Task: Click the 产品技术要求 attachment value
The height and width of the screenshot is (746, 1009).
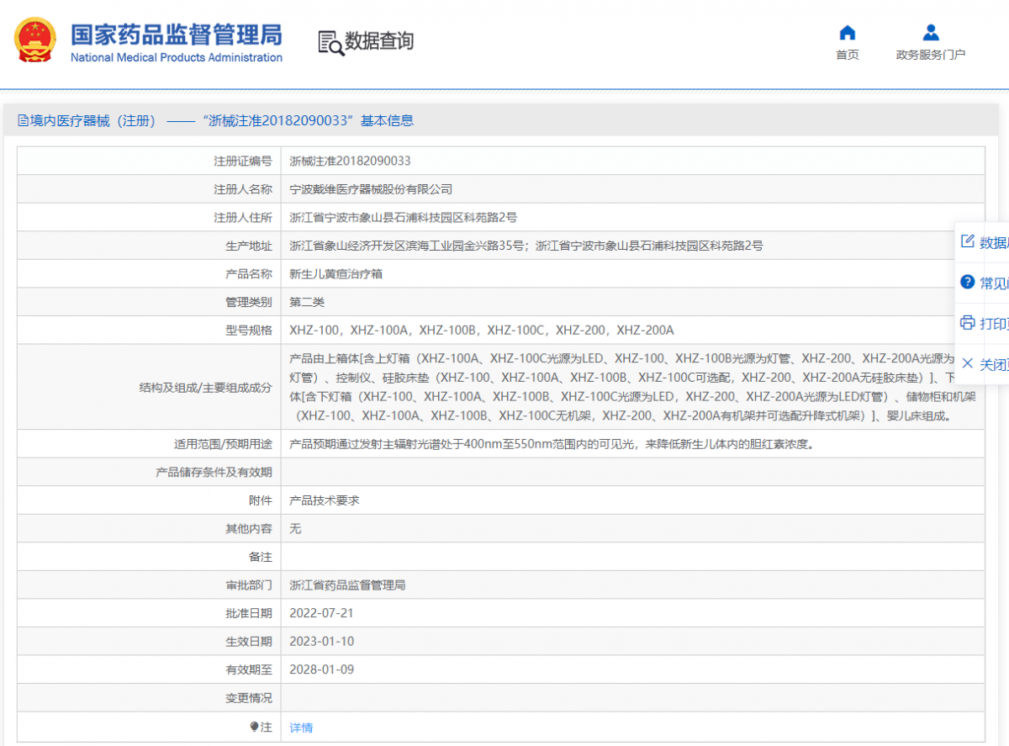Action: pyautogui.click(x=325, y=500)
